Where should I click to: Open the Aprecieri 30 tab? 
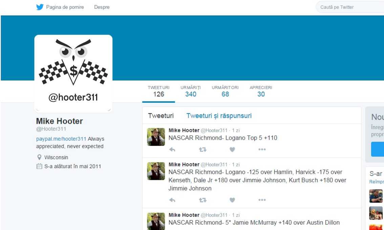pyautogui.click(x=261, y=91)
